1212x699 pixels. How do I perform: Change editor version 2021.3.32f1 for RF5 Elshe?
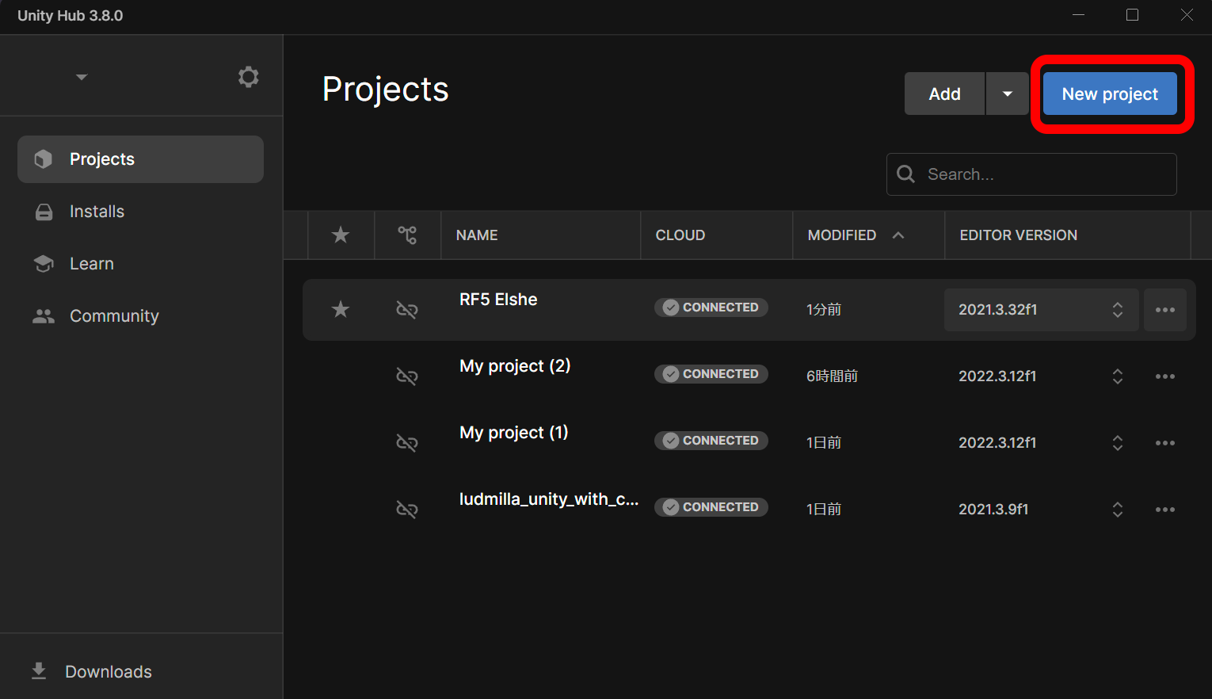pos(1042,310)
